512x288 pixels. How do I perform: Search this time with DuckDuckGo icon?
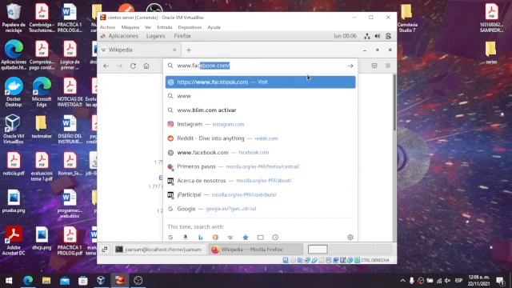pos(215,238)
